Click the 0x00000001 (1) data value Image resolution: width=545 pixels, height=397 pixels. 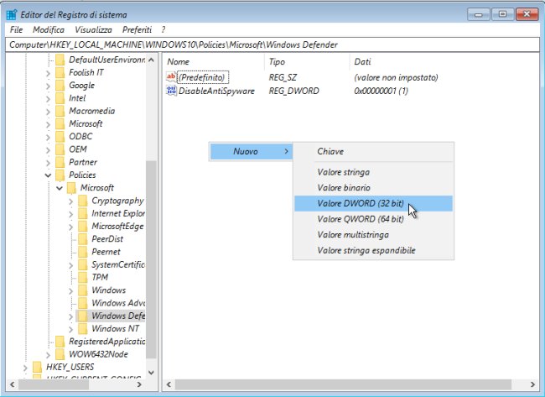click(x=381, y=91)
